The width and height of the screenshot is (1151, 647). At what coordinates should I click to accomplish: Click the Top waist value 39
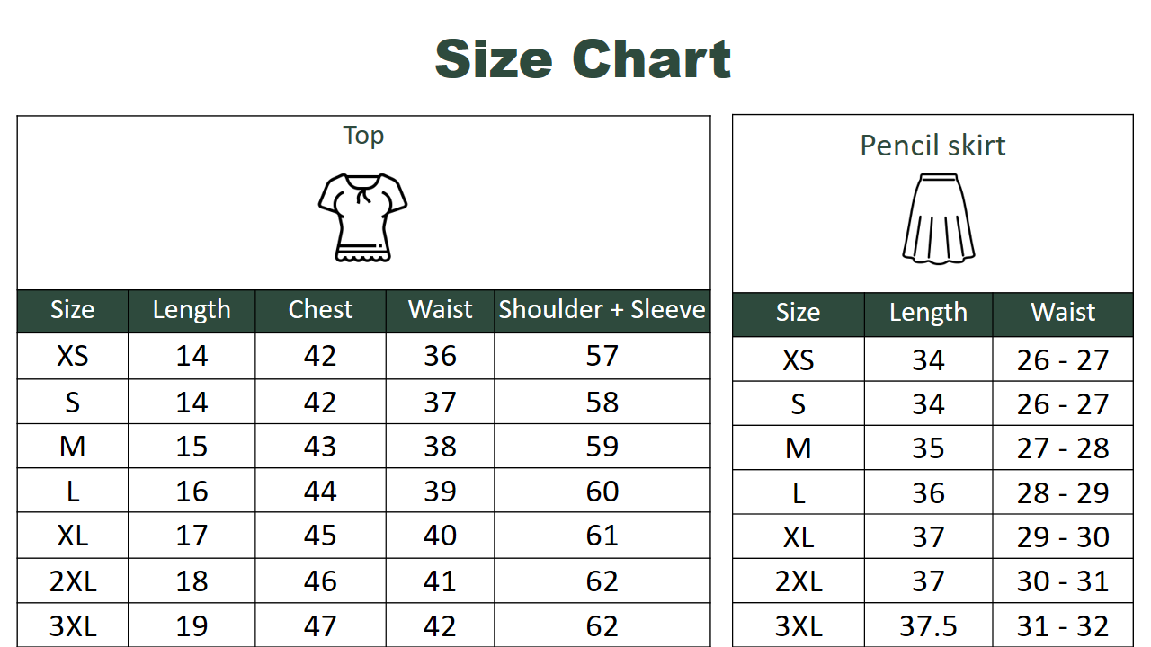[440, 492]
